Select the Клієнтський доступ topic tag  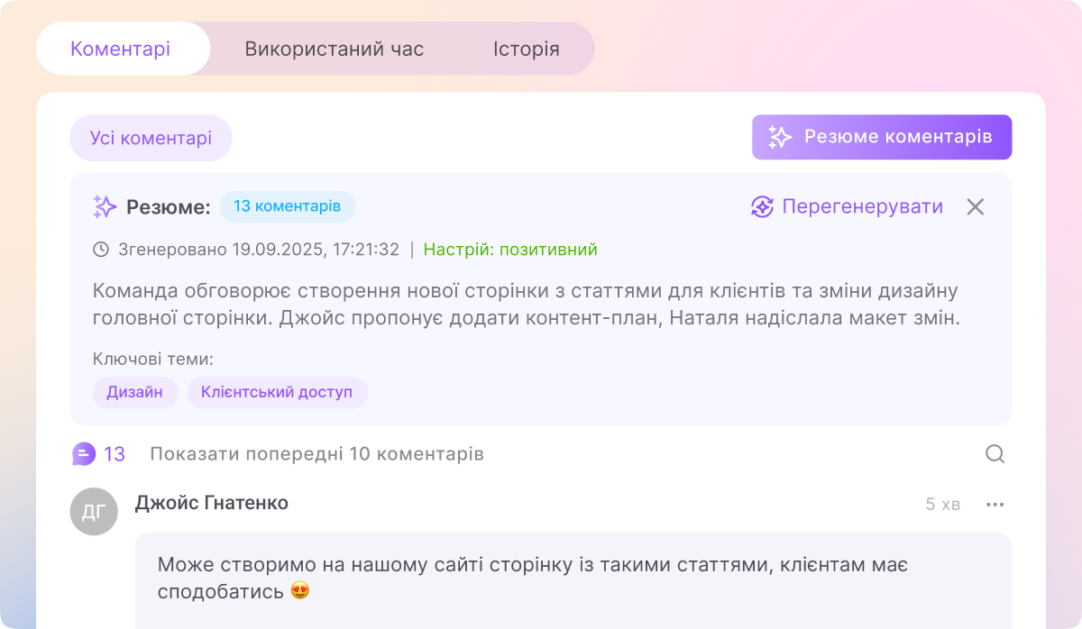point(277,393)
